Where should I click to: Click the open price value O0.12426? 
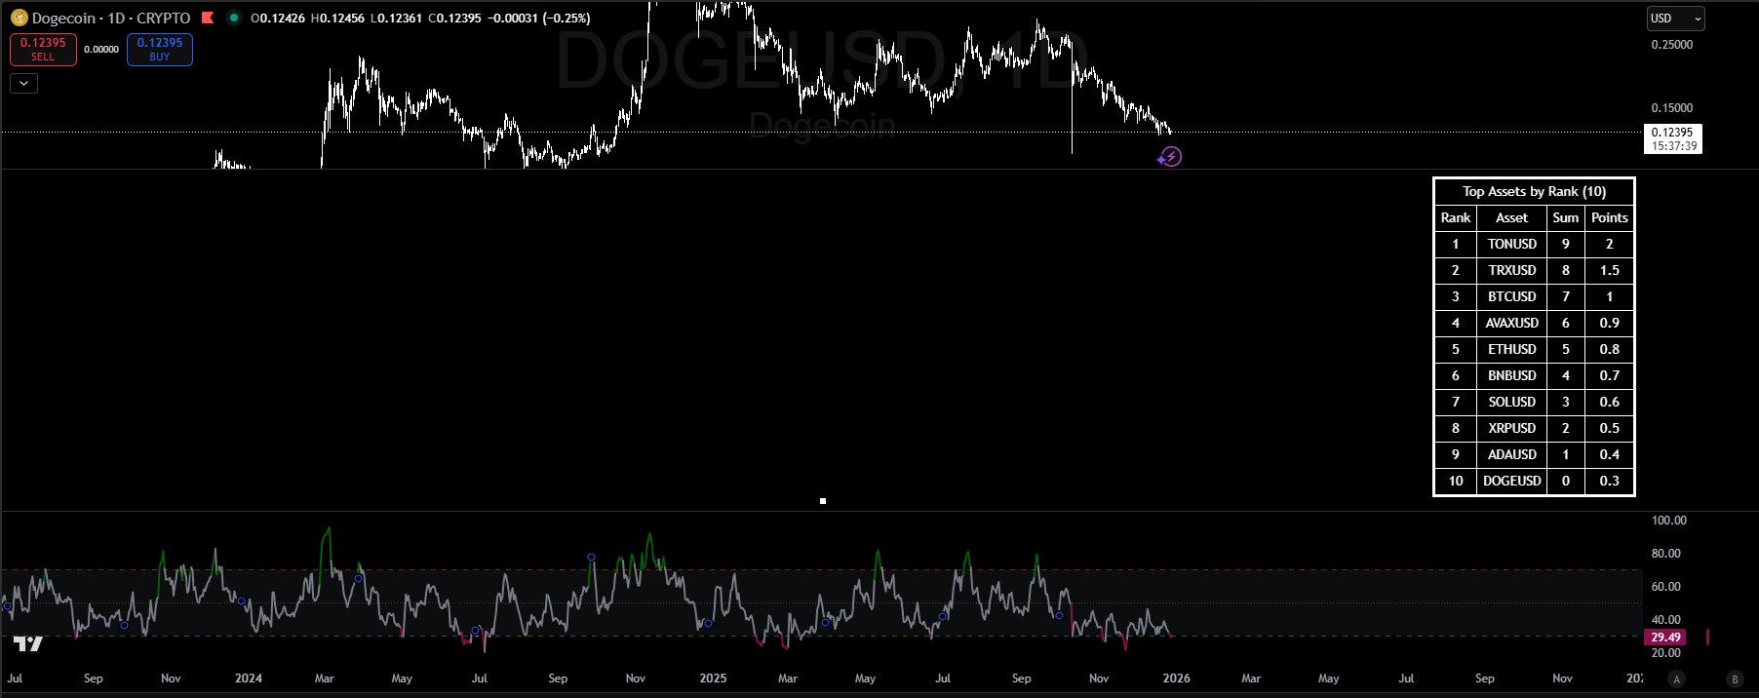(x=278, y=18)
